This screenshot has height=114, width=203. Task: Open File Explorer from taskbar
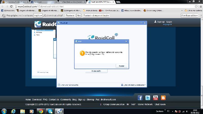pyautogui.click(x=22, y=111)
